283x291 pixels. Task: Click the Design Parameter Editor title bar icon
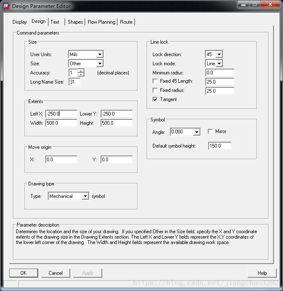click(6, 6)
